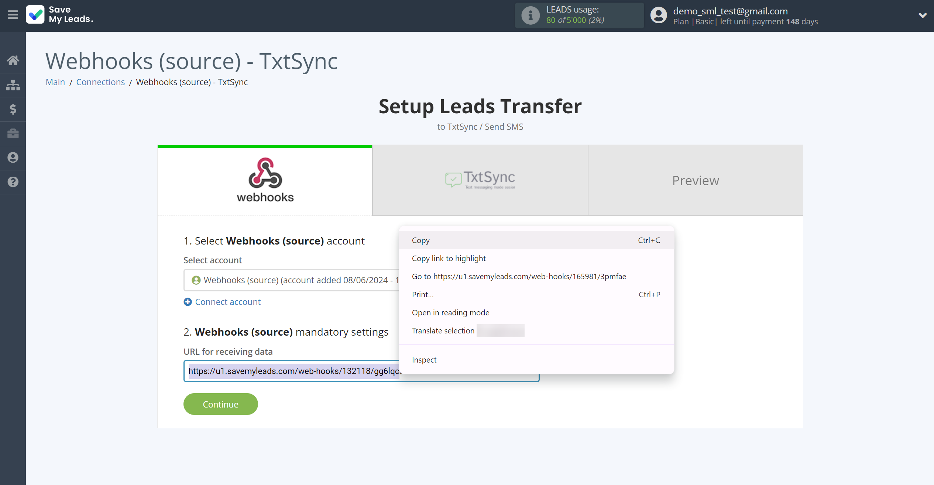This screenshot has height=485, width=934.
Task: Click the LEADS usage info icon
Action: [530, 15]
